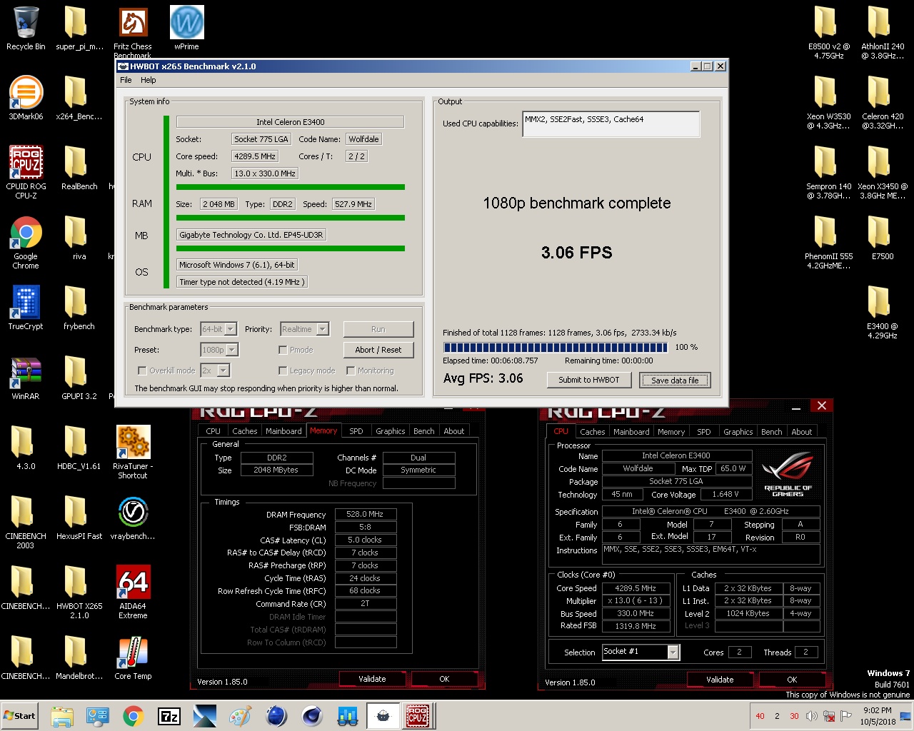The image size is (914, 731).
Task: Open the HexusPI Fast folder
Action: coord(79,518)
